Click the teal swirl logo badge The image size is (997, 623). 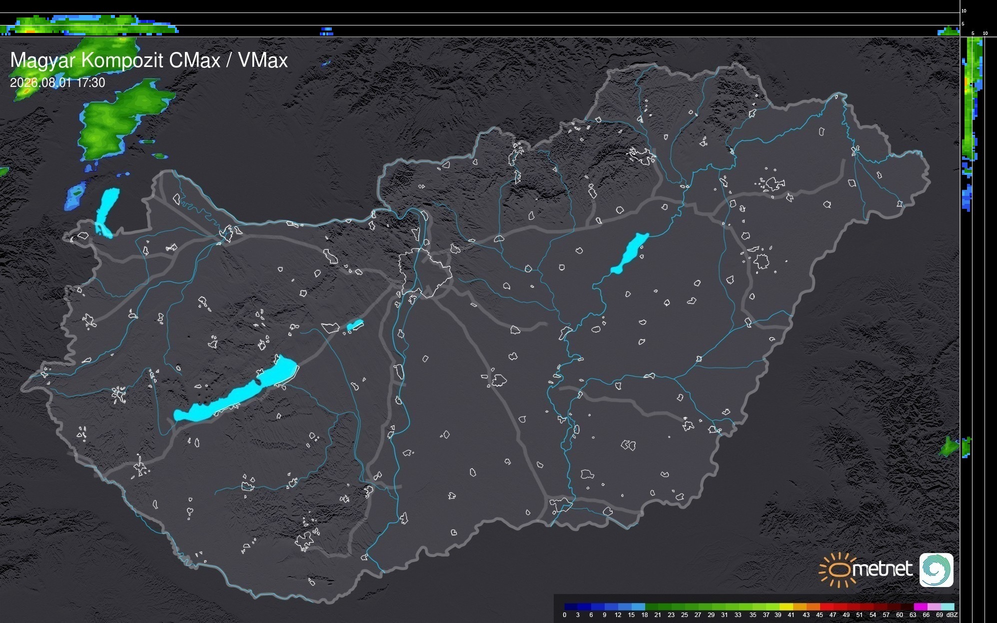coord(937,570)
